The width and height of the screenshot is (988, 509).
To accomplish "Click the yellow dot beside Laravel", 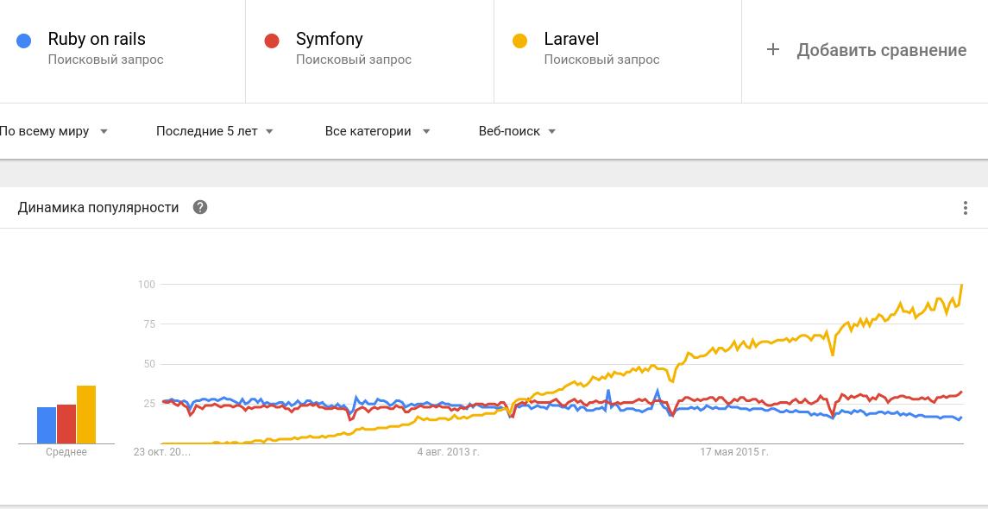I will [x=519, y=41].
